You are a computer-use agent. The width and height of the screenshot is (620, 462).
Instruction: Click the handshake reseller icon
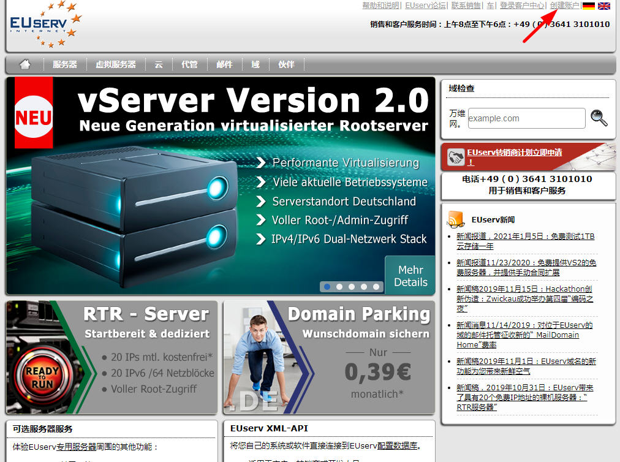[x=456, y=157]
